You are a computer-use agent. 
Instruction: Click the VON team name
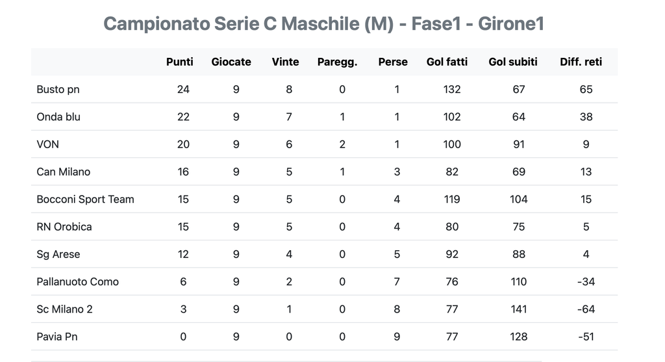pos(47,144)
